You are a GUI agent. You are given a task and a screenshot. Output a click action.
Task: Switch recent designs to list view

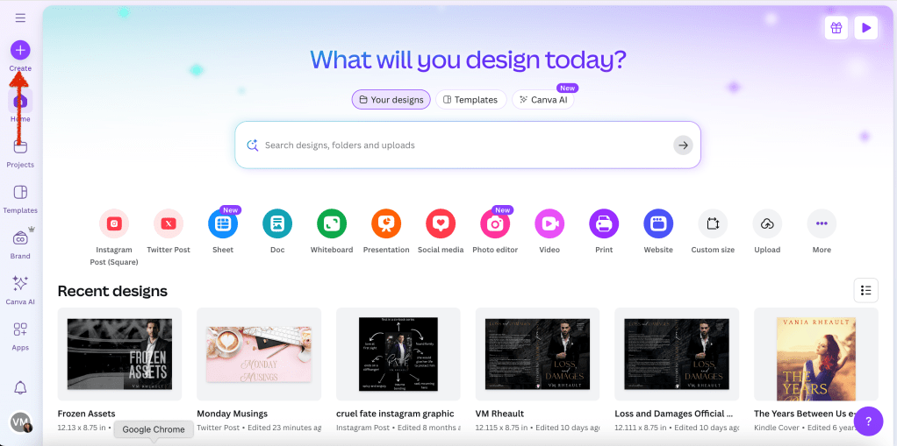click(865, 290)
